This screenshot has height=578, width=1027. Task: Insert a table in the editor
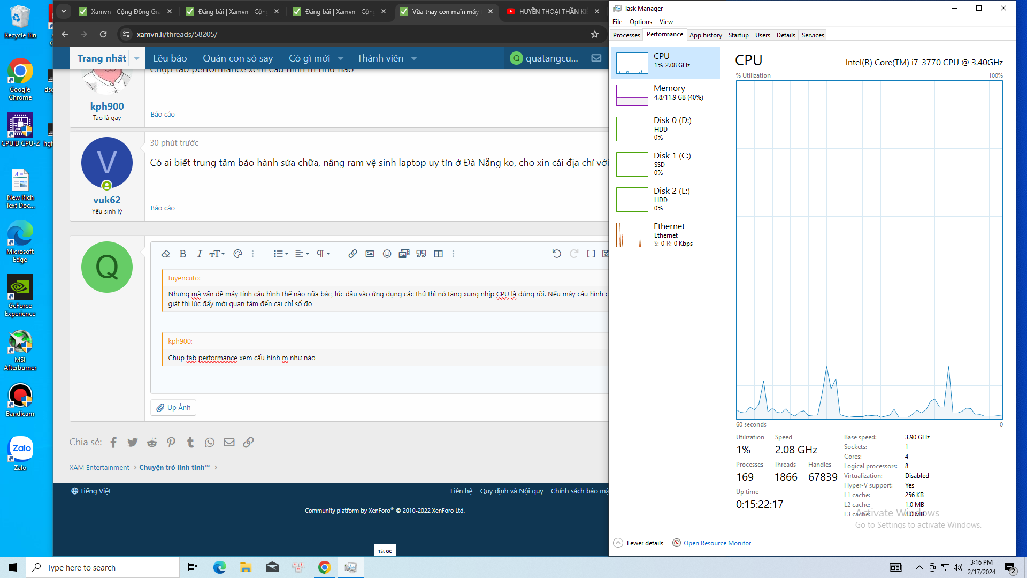pos(439,254)
